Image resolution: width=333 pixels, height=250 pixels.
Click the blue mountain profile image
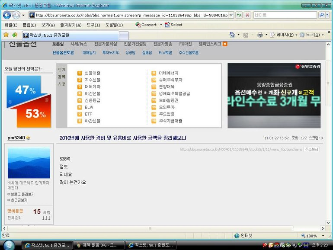point(29,163)
